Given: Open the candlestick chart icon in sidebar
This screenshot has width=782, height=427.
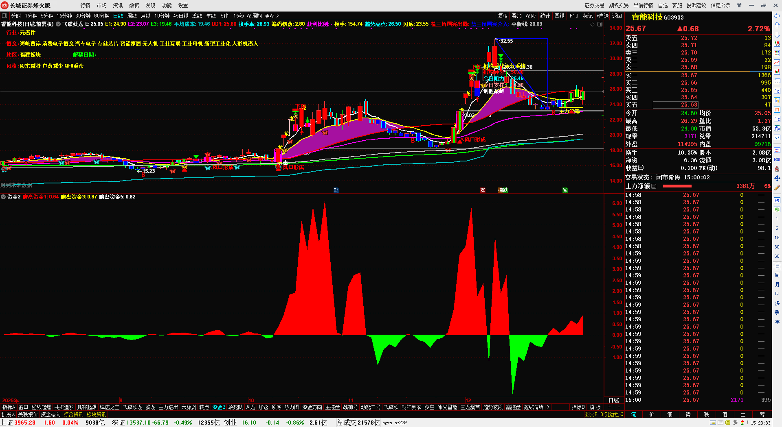Looking at the screenshot, I should (777, 72).
